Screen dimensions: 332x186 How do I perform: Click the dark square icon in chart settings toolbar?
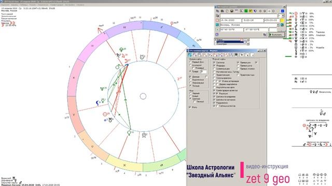[x=236, y=55]
